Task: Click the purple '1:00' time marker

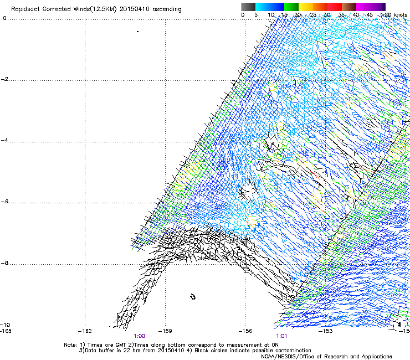Action: (140, 336)
